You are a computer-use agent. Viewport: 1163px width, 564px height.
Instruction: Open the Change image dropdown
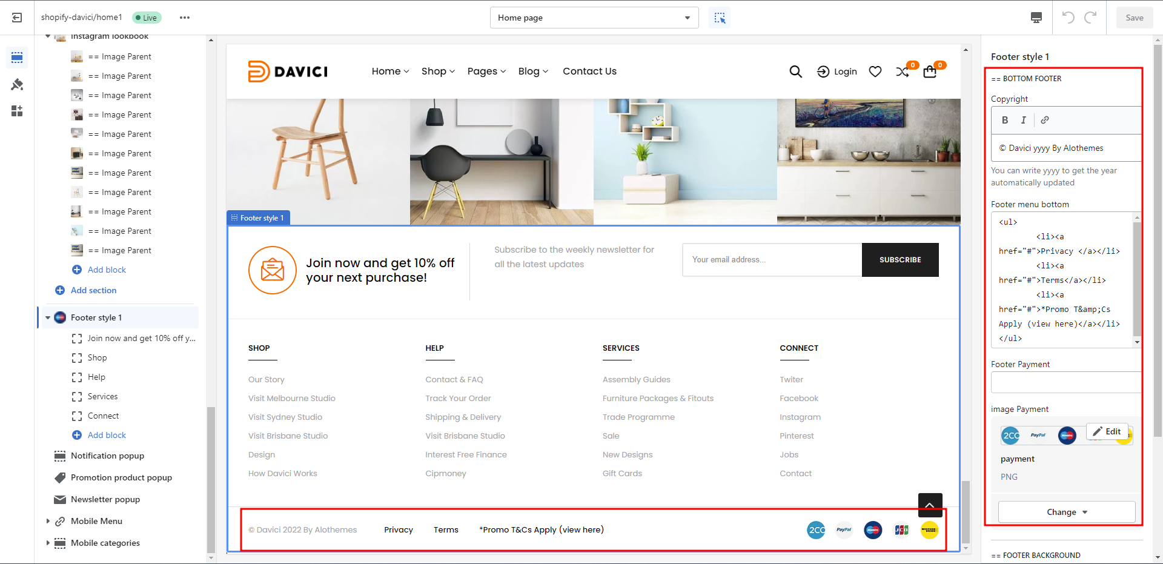pyautogui.click(x=1066, y=512)
